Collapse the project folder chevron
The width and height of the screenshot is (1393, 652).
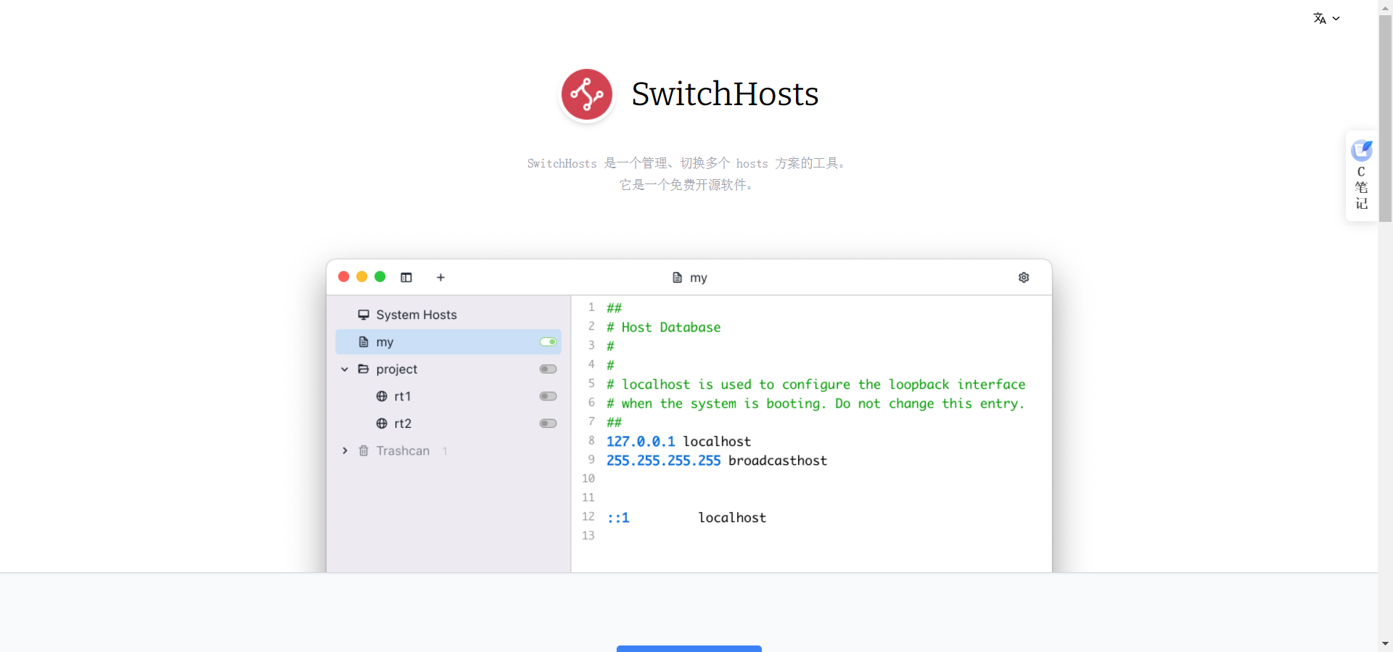pos(345,369)
